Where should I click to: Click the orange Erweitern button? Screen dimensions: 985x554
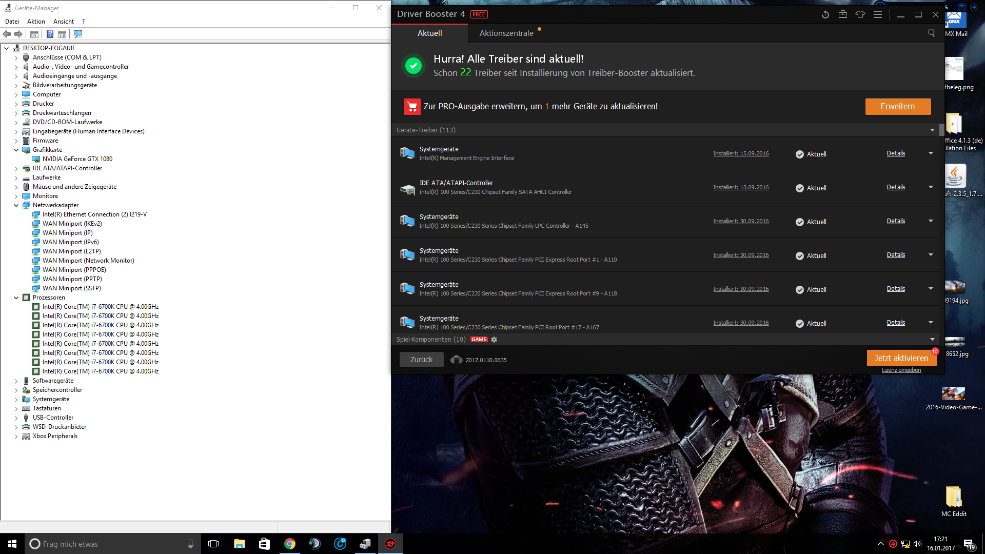(897, 107)
